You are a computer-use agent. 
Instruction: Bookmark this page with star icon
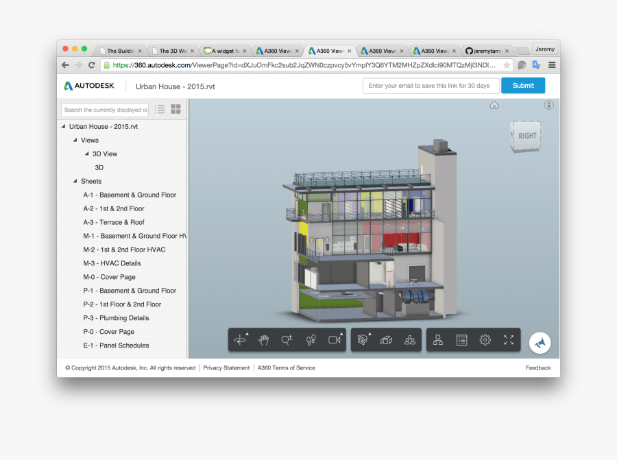[507, 65]
